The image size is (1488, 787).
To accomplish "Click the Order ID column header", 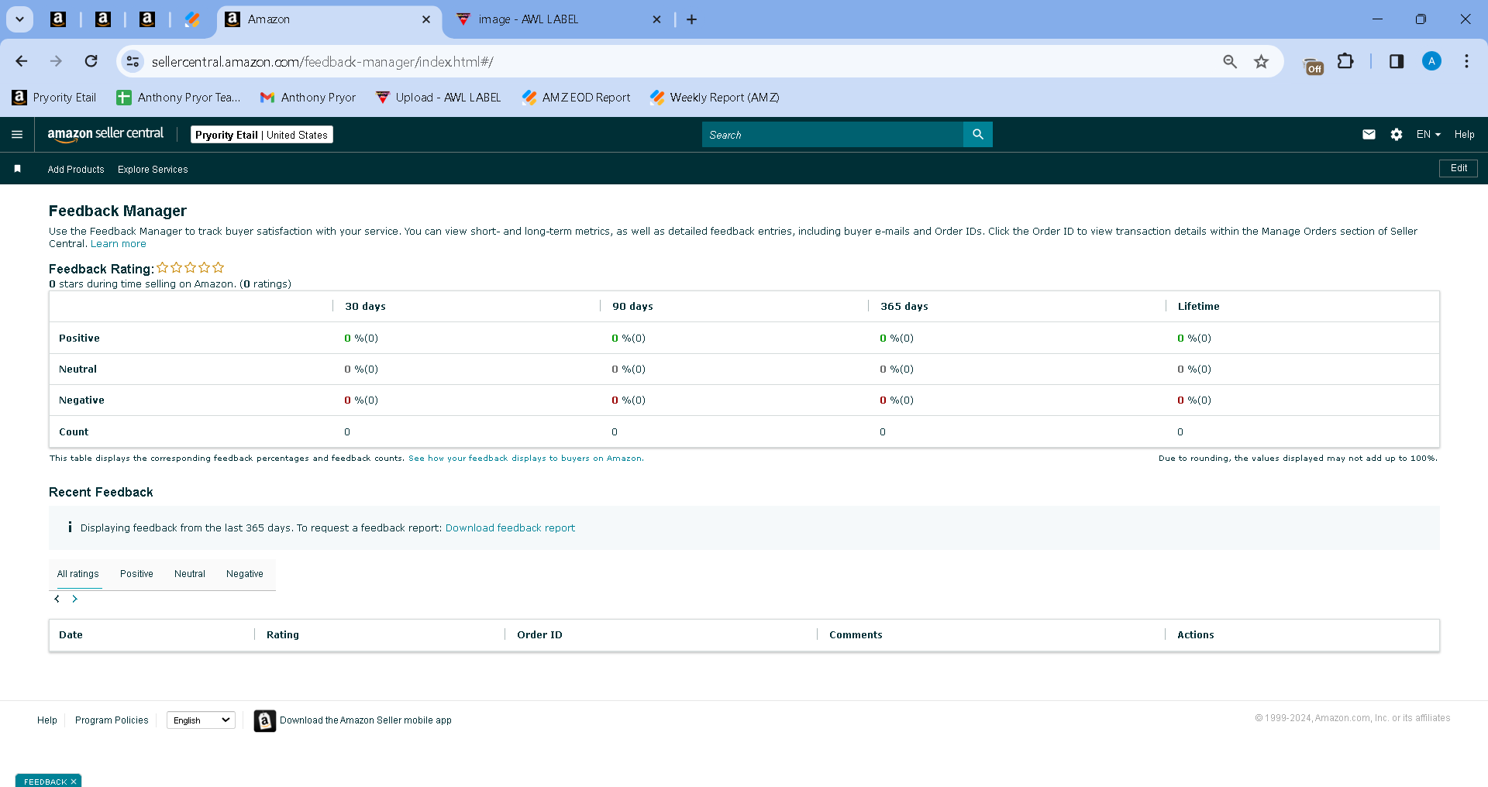I will tap(539, 635).
